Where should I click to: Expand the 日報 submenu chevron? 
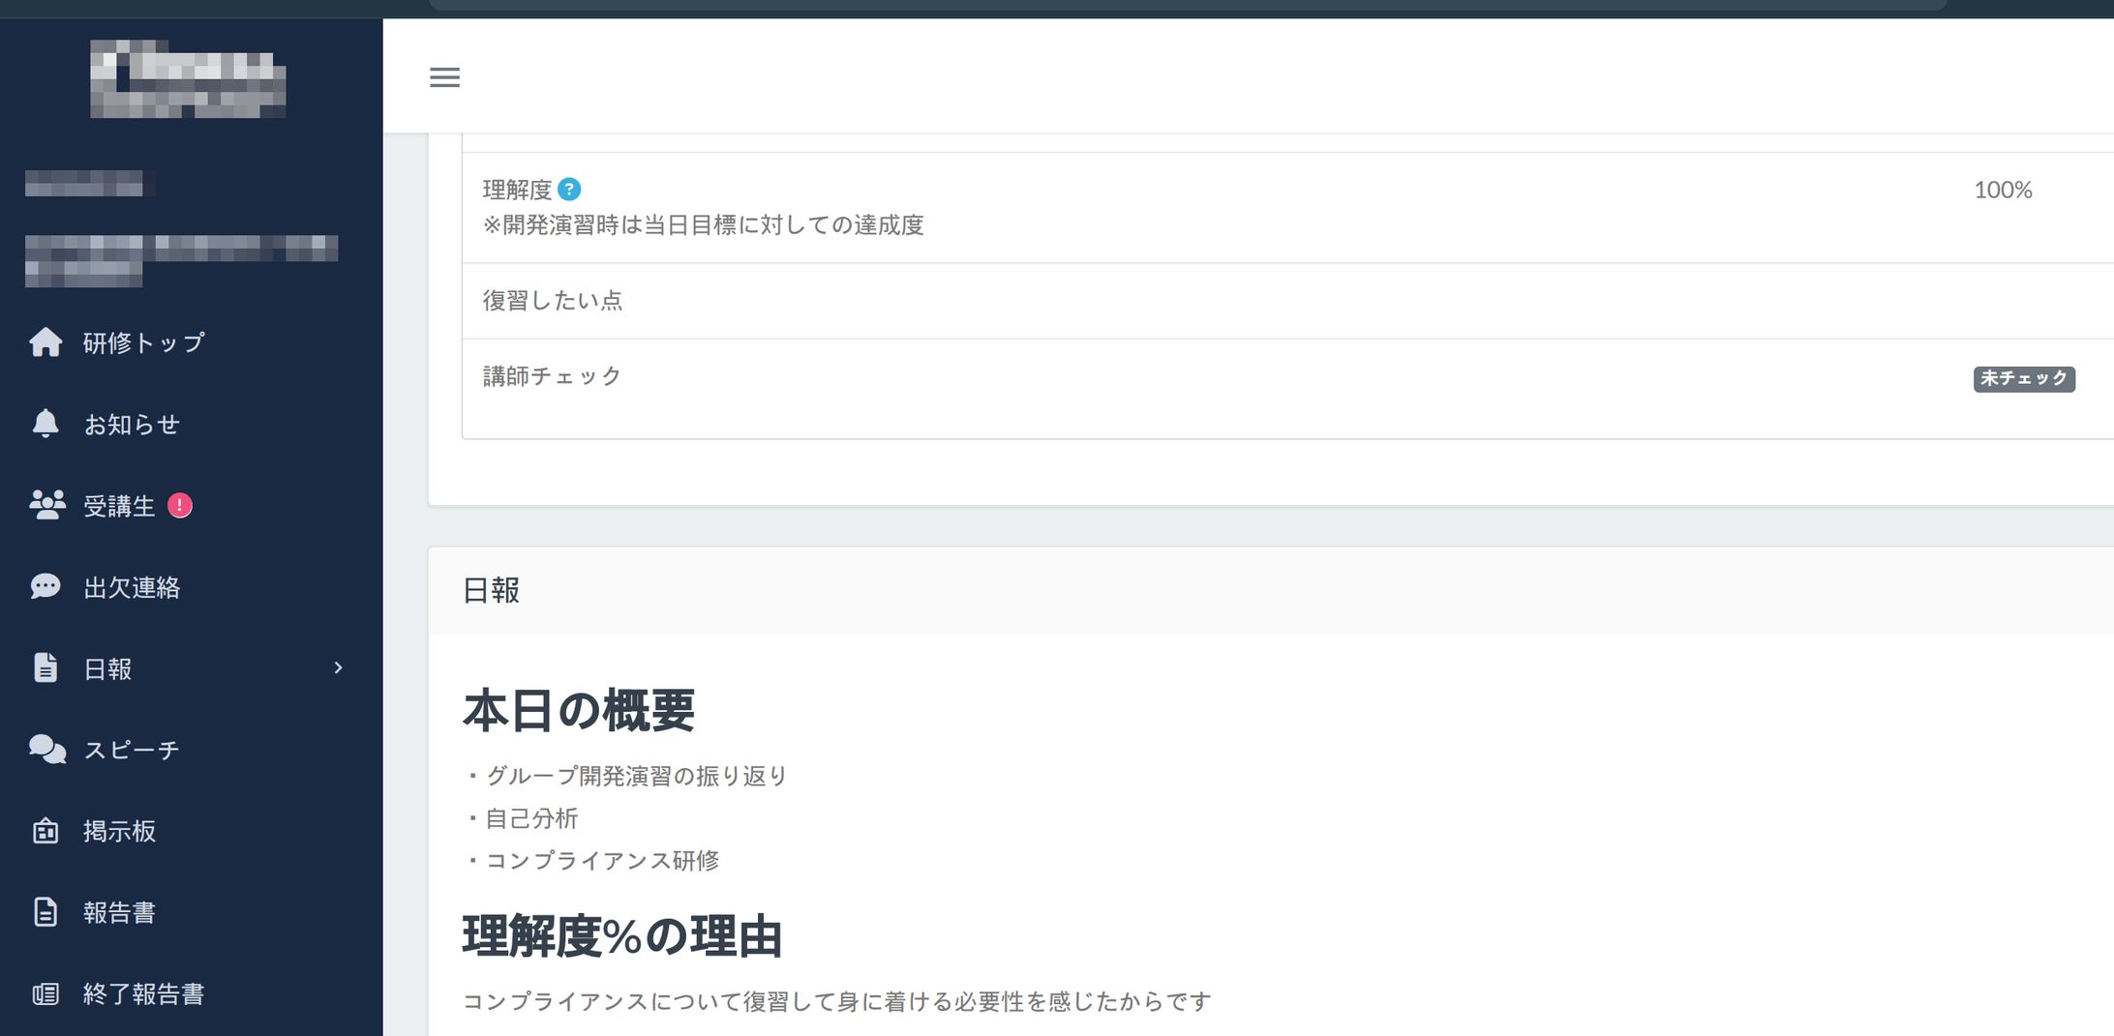pyautogui.click(x=338, y=667)
